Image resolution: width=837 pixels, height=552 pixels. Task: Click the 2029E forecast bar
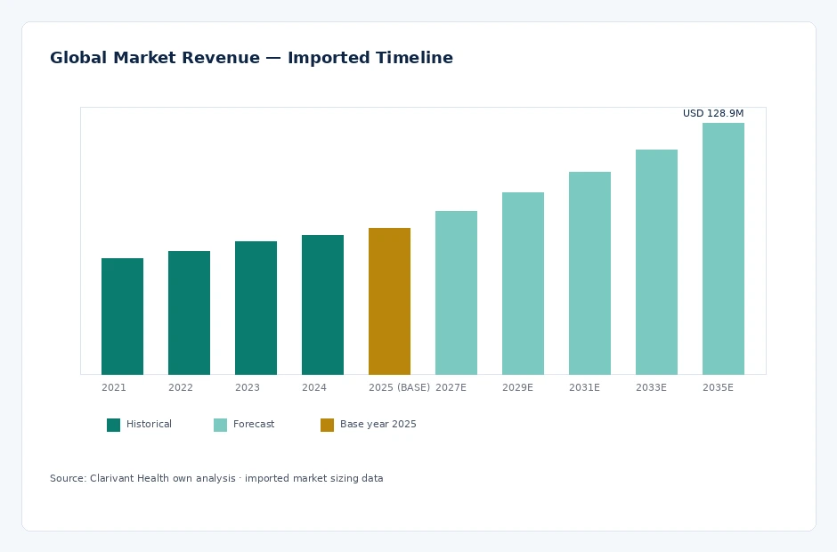click(523, 283)
